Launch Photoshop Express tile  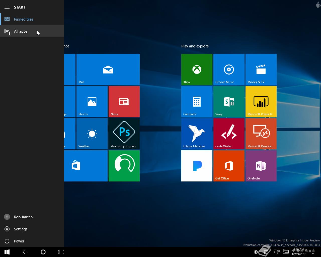click(124, 134)
